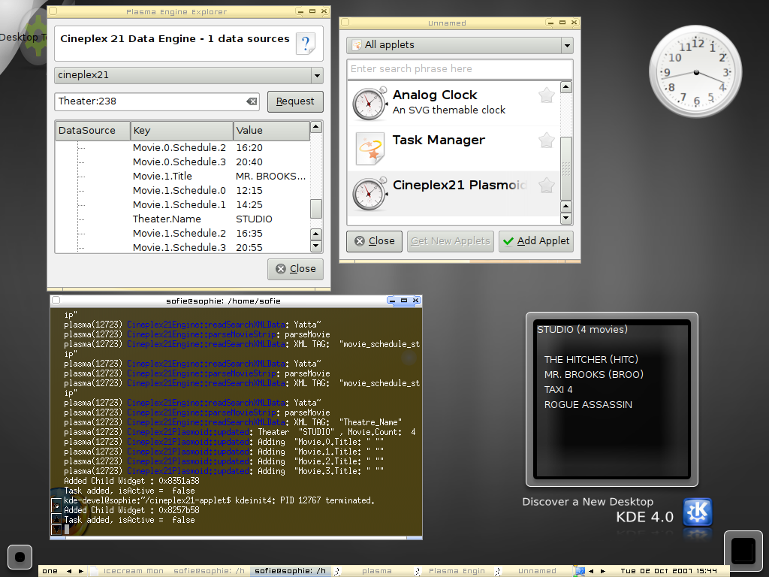Select the Movie.1.Schedule.3 row
The image size is (769, 577).
pos(182,247)
